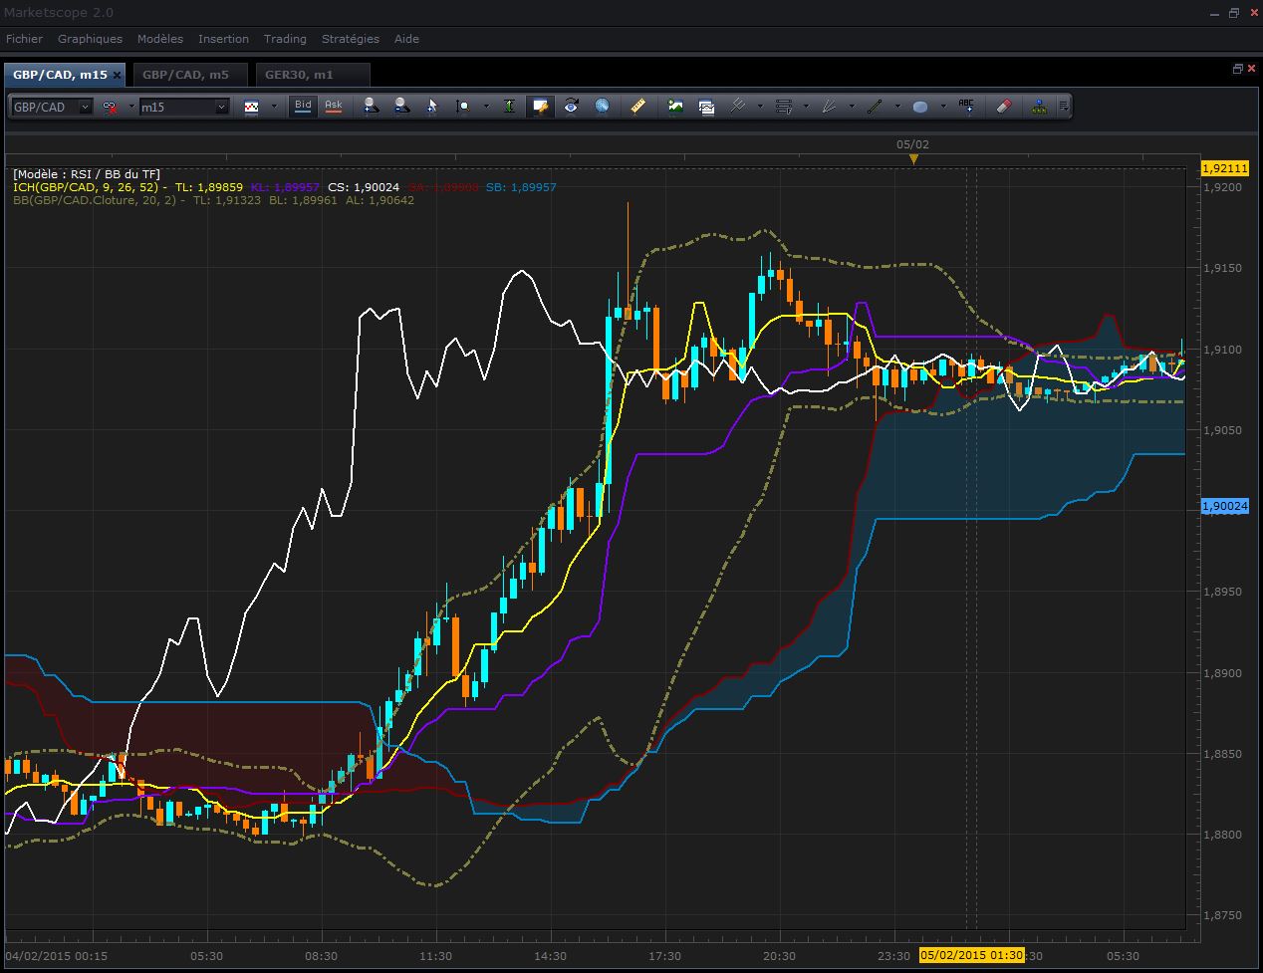This screenshot has height=973, width=1263.
Task: Click the zoom in magnifier icon
Action: pyautogui.click(x=371, y=106)
